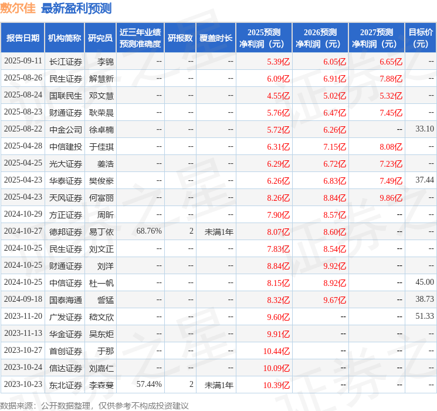Click 2026 forecast value 9.92亿
The image size is (437, 411).
point(334,266)
